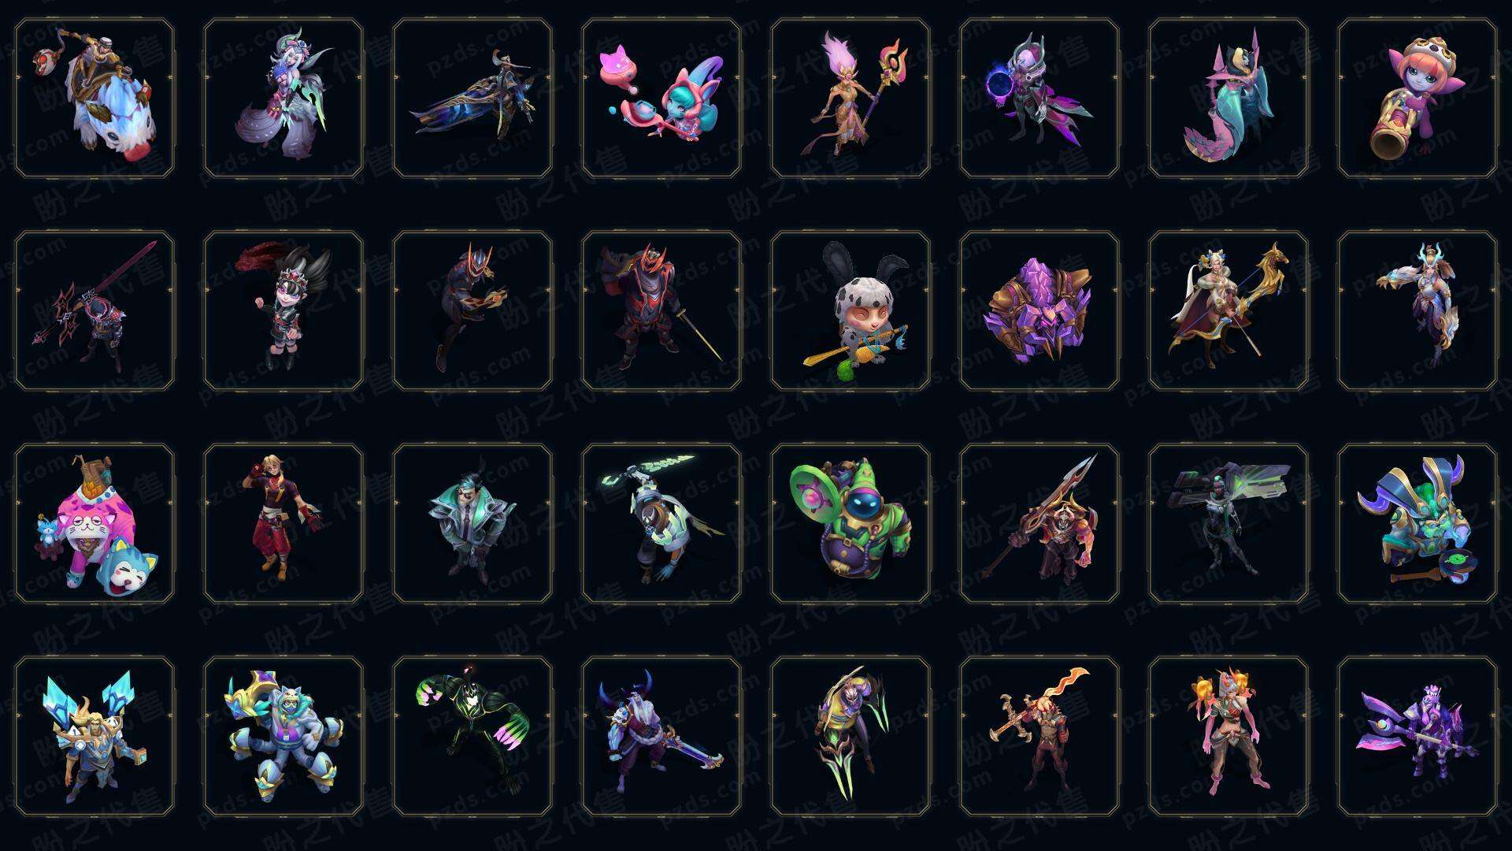This screenshot has width=1512, height=851.
Task: Select the green astronaut with round shield
Action: (850, 524)
